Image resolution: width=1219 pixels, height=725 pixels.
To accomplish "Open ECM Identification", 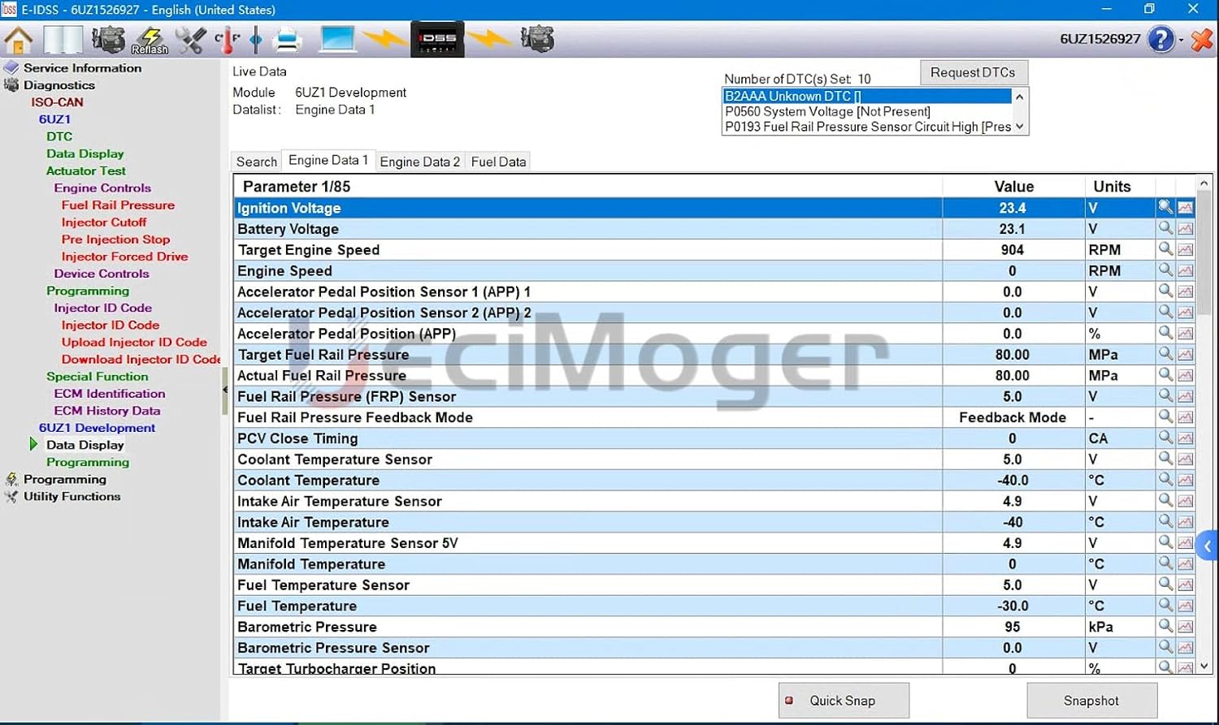I will click(x=110, y=394).
